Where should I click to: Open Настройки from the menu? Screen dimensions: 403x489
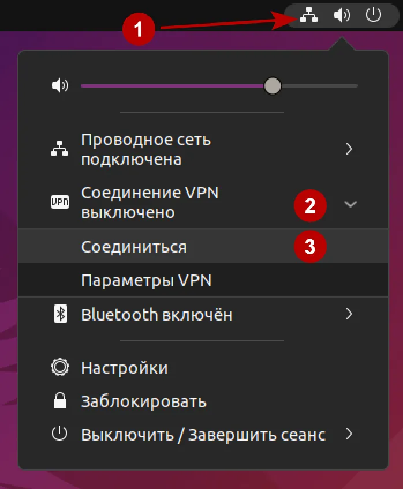pos(126,367)
